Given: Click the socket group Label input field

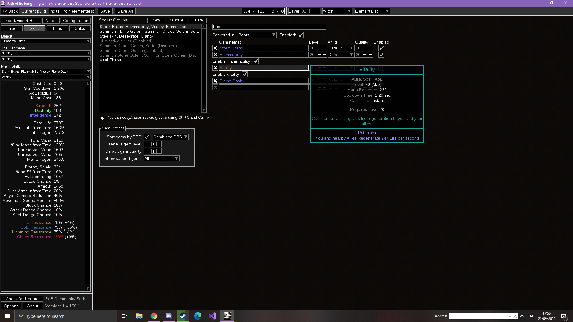Looking at the screenshot, I should (269, 27).
